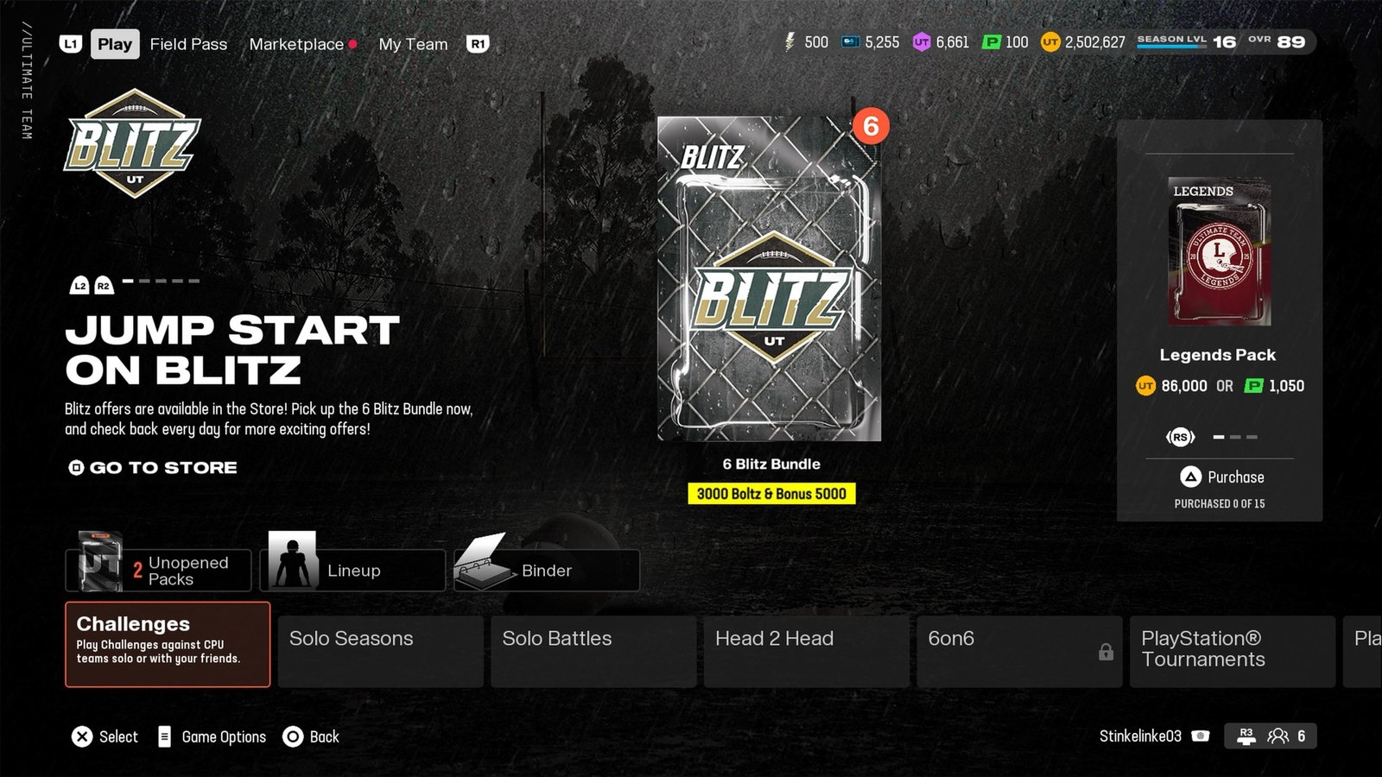Open the My Team tab
Viewport: 1382px width, 777px height.
point(413,44)
